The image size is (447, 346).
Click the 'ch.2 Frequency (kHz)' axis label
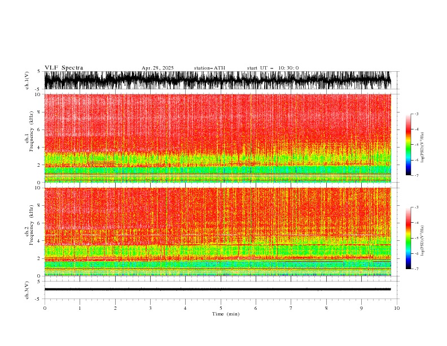pos(29,225)
